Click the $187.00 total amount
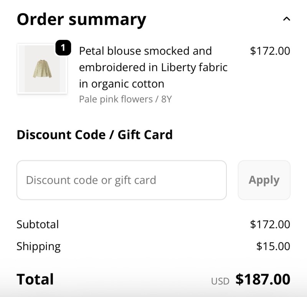 coord(263,279)
